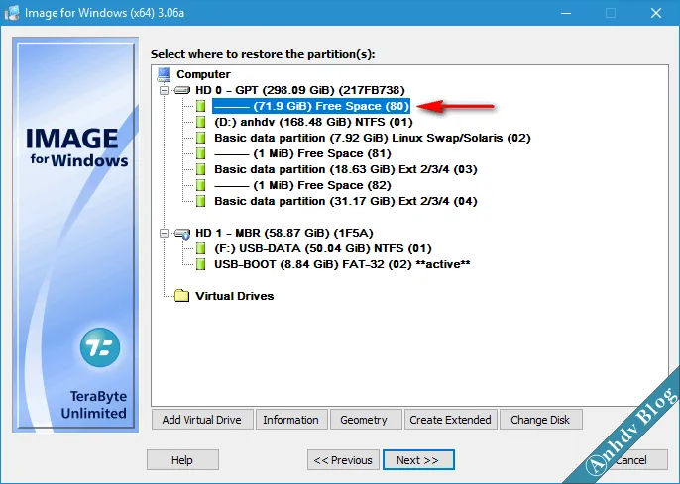Close the Image for Windows window
The width and height of the screenshot is (680, 484).
[656, 13]
